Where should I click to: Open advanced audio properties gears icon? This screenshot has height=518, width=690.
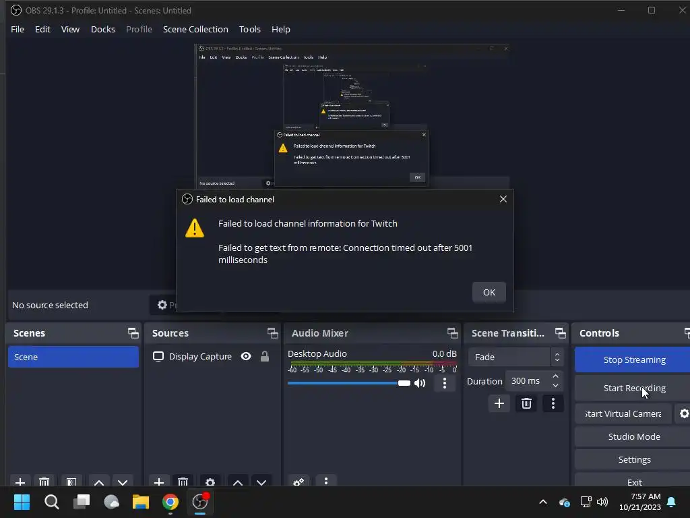pos(299,482)
